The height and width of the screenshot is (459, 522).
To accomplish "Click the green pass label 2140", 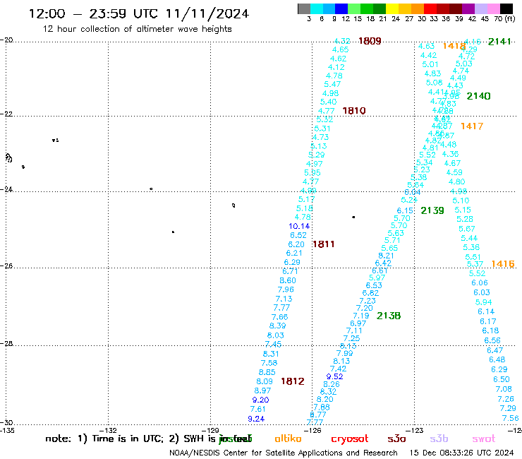I will 478,96.
